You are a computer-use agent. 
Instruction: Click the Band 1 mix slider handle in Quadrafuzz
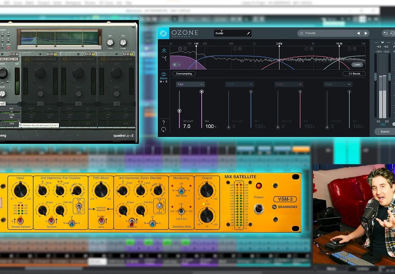[x=19, y=121]
